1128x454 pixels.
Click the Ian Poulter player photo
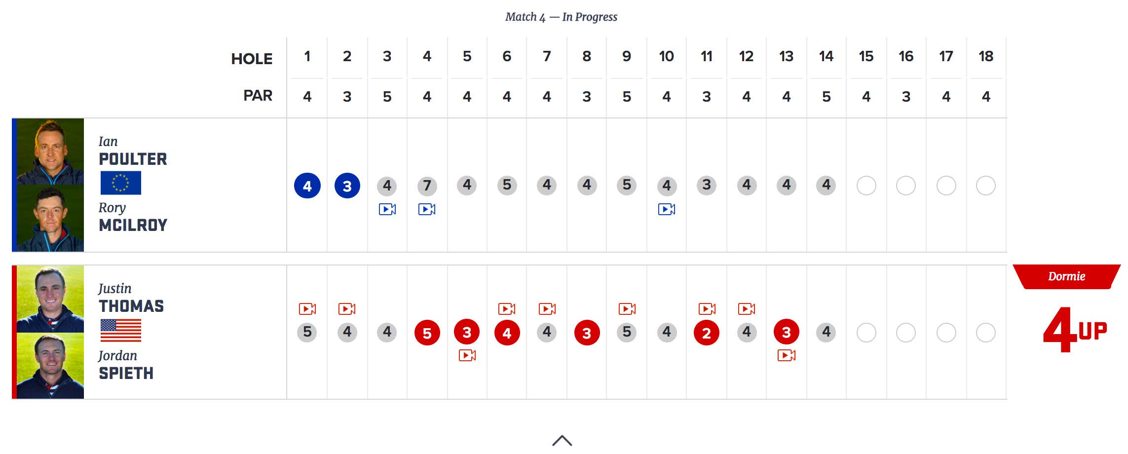(x=50, y=151)
